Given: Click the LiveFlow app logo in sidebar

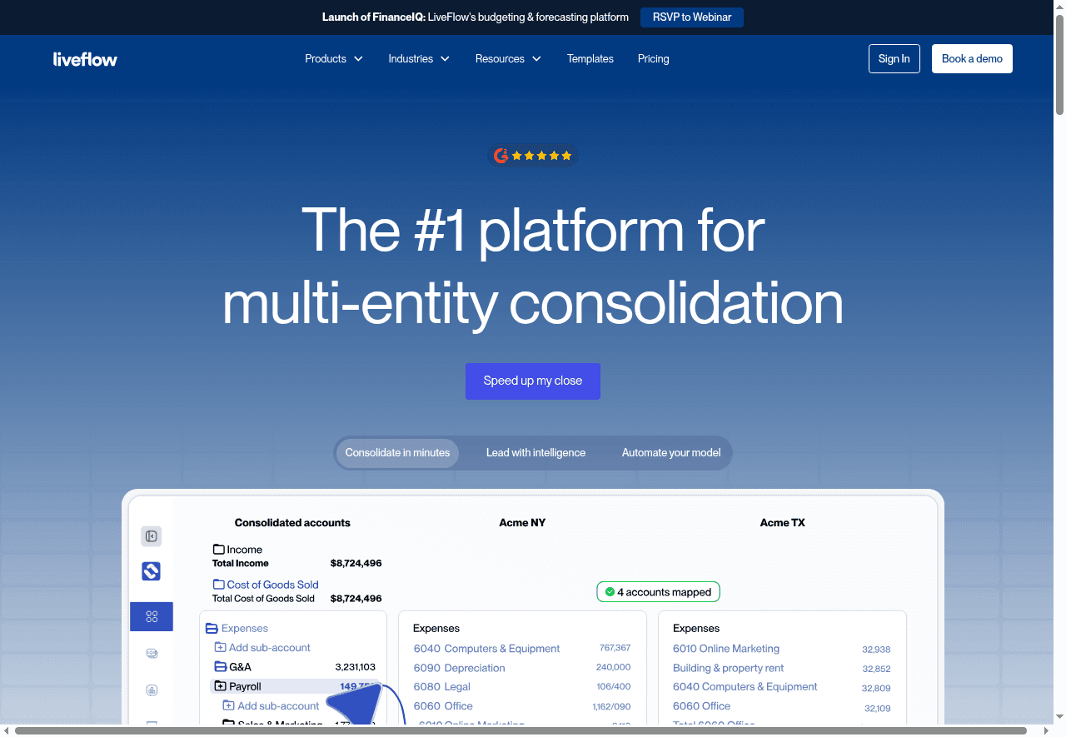Looking at the screenshot, I should [x=152, y=571].
